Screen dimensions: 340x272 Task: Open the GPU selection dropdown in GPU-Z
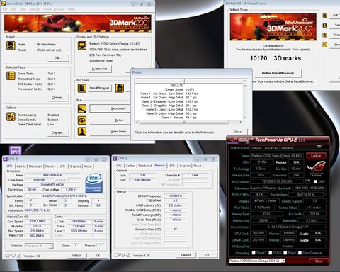[257, 261]
